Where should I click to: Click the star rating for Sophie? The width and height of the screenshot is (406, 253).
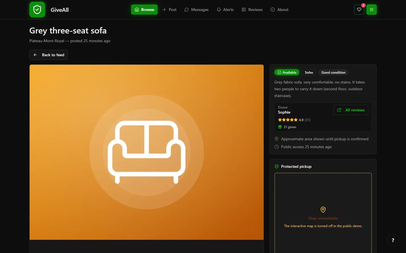[x=288, y=120]
